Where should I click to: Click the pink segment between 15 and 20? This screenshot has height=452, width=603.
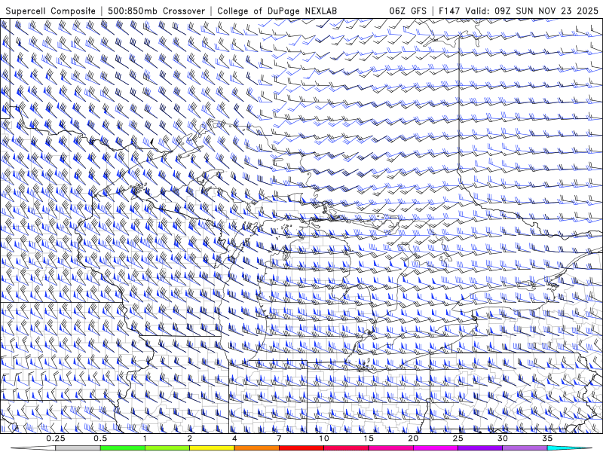(390, 448)
